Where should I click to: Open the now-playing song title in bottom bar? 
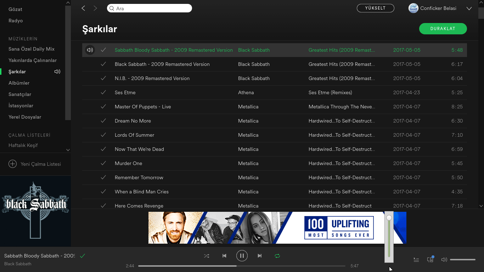[x=40, y=256]
